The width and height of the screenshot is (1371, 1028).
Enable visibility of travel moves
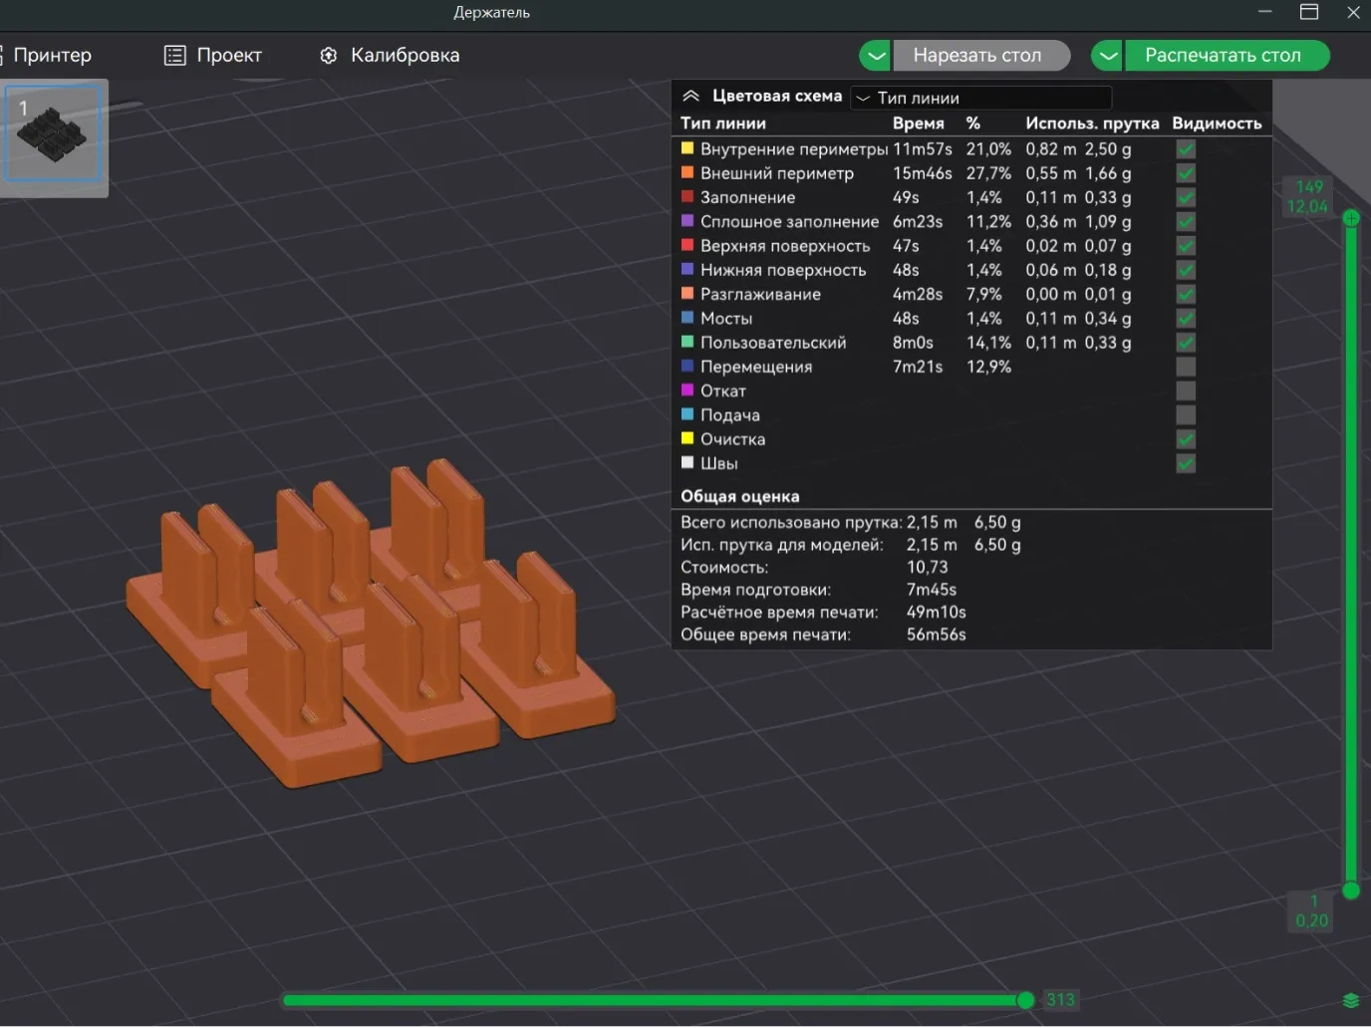click(x=1186, y=367)
